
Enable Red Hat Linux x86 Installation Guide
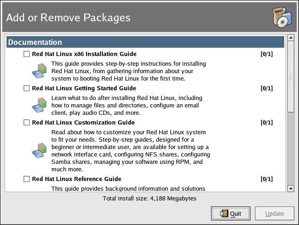[26, 54]
